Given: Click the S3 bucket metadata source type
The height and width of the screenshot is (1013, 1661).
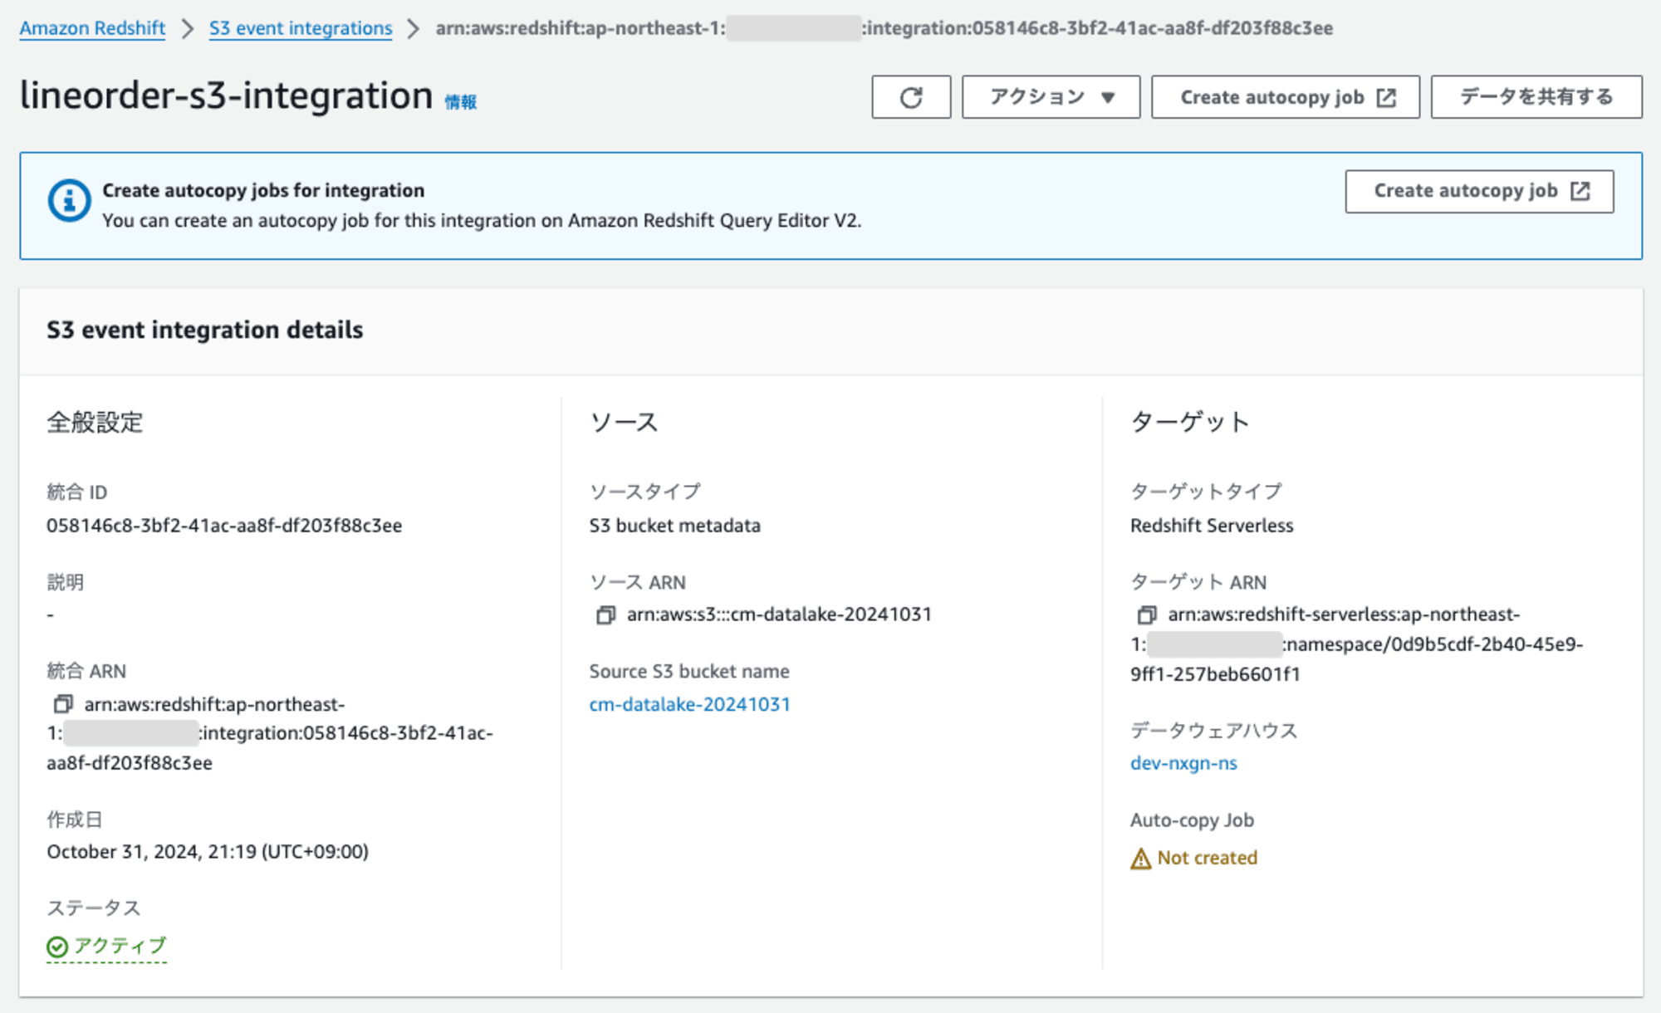Looking at the screenshot, I should (x=674, y=526).
